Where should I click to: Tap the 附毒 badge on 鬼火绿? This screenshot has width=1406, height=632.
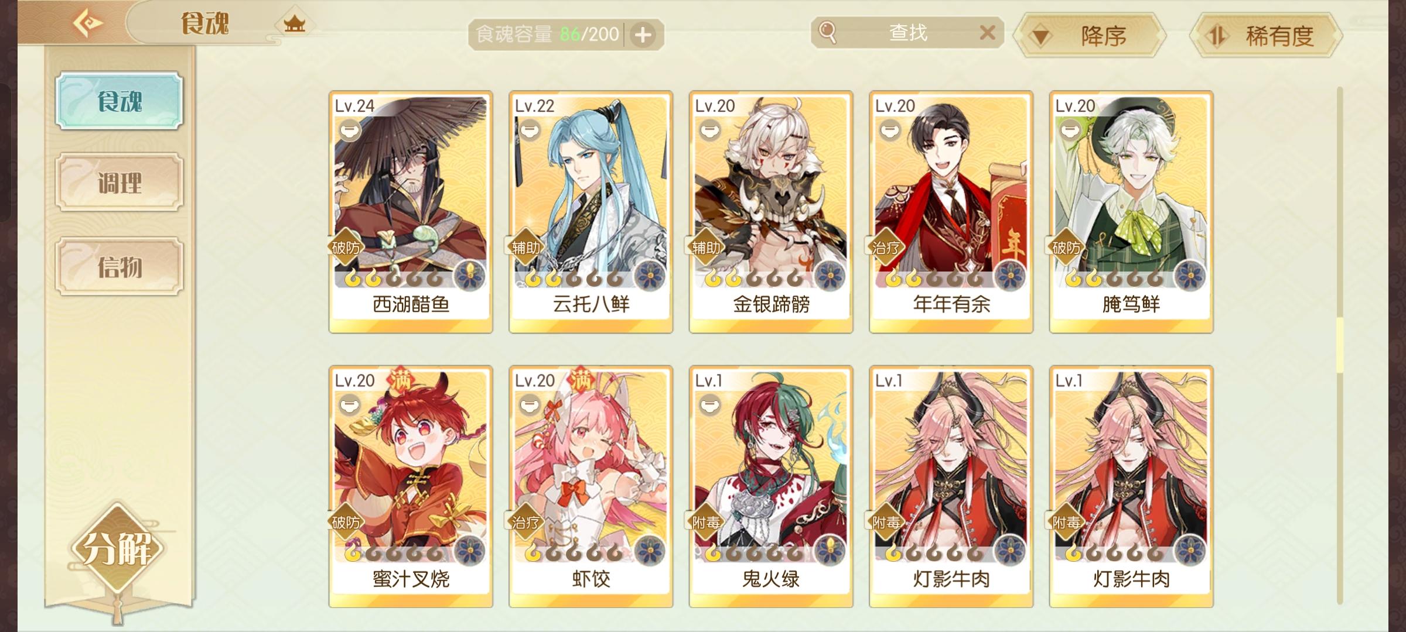click(705, 523)
